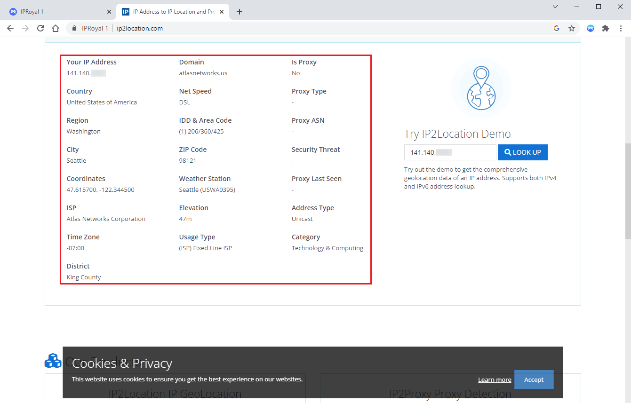631x403 pixels.
Task: Click the Address Type value Unicast
Action: coord(302,219)
